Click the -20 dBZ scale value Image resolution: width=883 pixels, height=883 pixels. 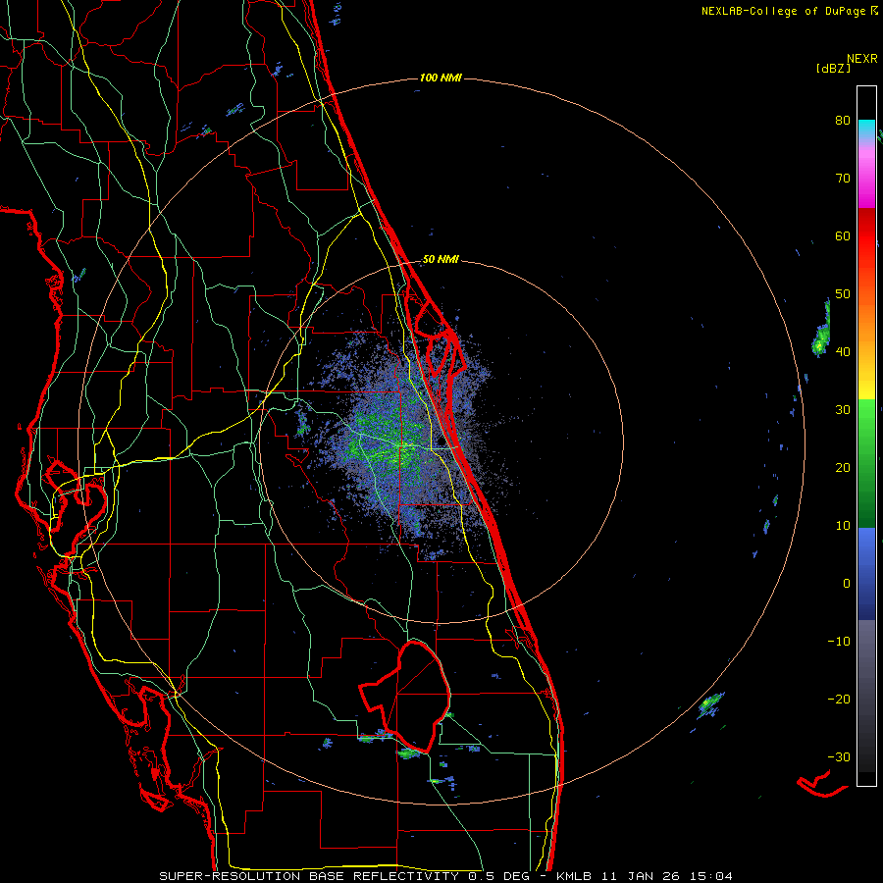tap(839, 699)
